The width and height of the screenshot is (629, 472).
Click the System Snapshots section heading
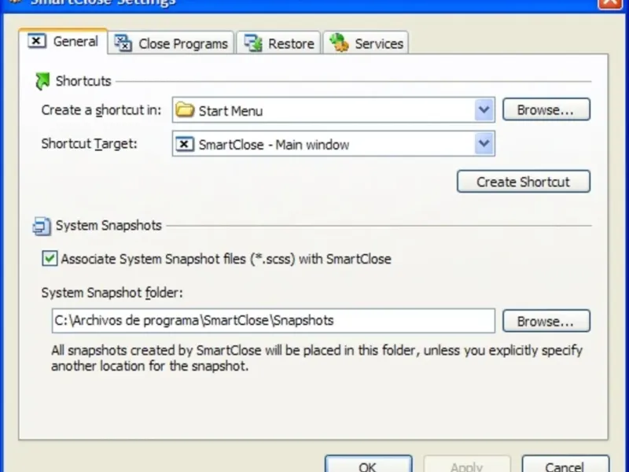pyautogui.click(x=109, y=226)
